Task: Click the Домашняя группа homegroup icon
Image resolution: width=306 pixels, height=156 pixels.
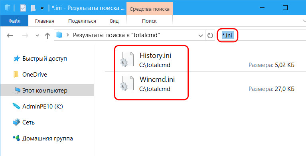Action: tap(16, 138)
